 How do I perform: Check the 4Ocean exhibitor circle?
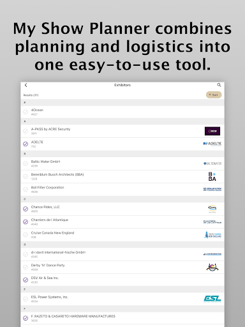coord(26,112)
